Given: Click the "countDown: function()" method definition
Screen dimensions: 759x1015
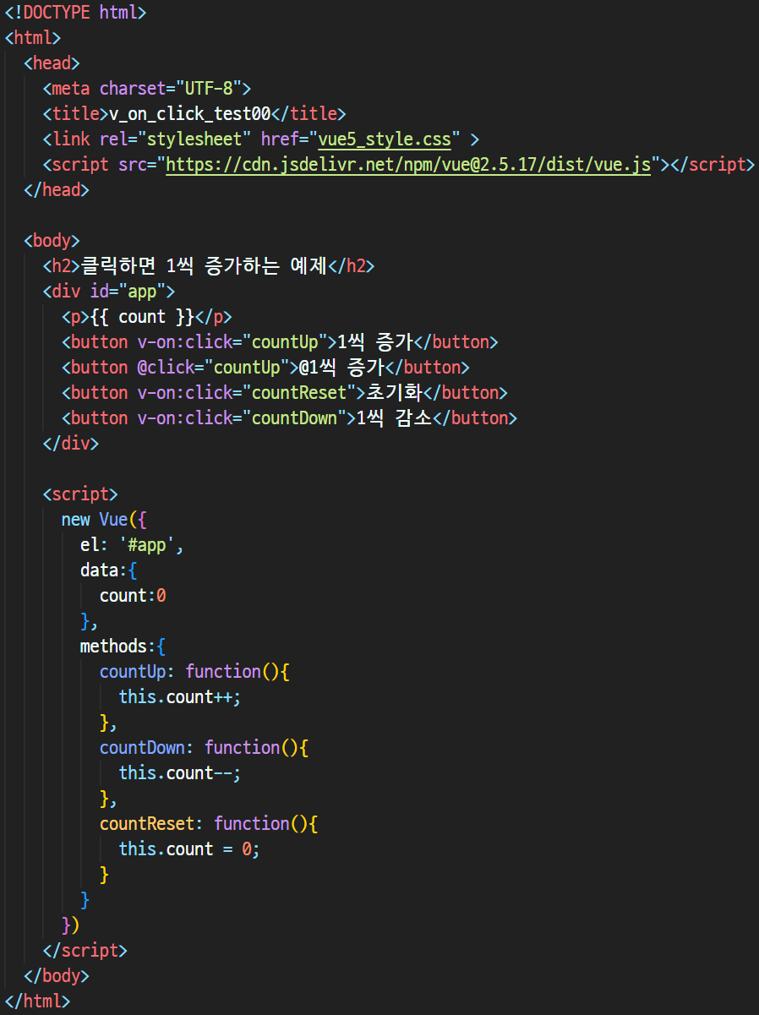Looking at the screenshot, I should point(199,748).
